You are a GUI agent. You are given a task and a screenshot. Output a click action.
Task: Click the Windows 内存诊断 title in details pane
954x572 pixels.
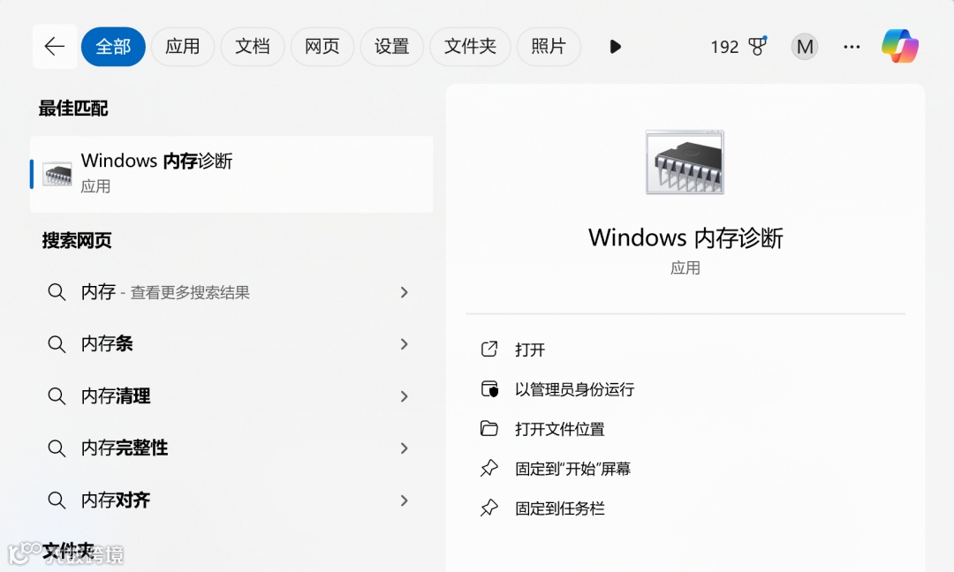tap(685, 237)
